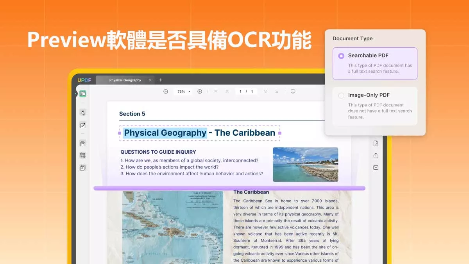Click the page number input field
Viewport: 469px width, 264px height.
click(240, 91)
